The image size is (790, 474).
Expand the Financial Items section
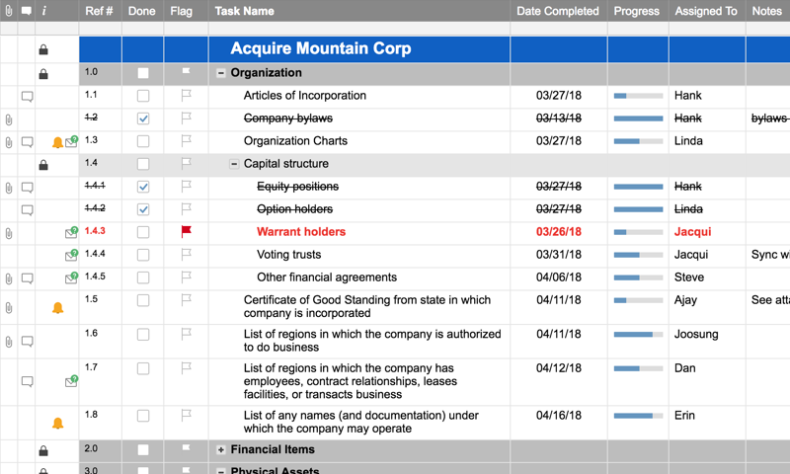click(x=221, y=450)
